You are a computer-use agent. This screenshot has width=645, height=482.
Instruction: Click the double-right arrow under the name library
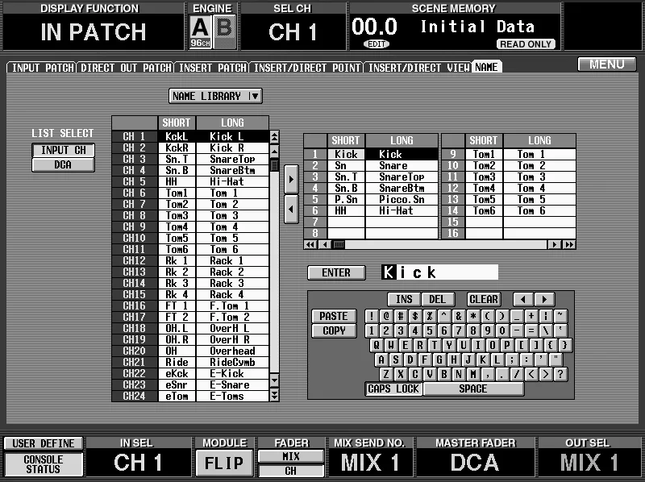pos(569,245)
